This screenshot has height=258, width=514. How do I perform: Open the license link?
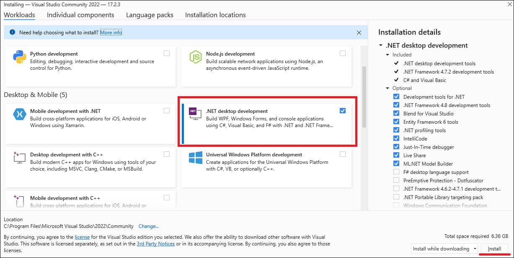point(82,237)
